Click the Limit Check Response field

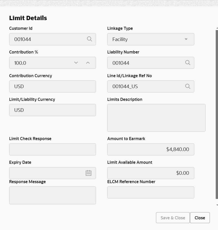tap(52, 149)
